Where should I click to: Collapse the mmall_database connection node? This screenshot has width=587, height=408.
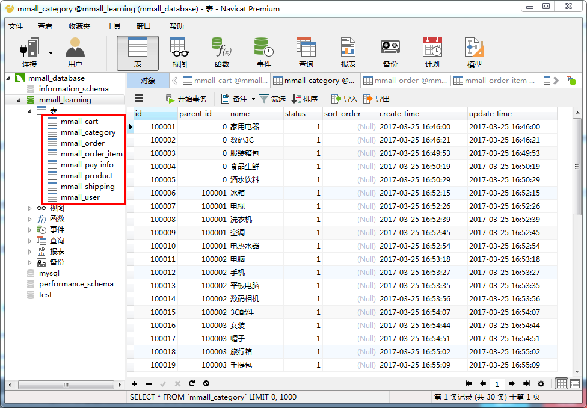point(8,78)
